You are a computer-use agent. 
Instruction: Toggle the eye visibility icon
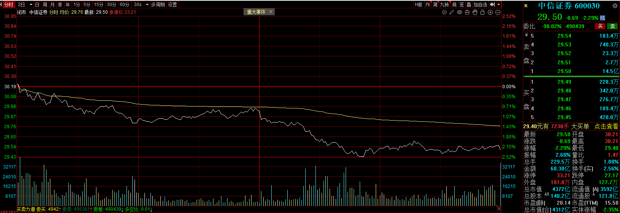(460, 12)
